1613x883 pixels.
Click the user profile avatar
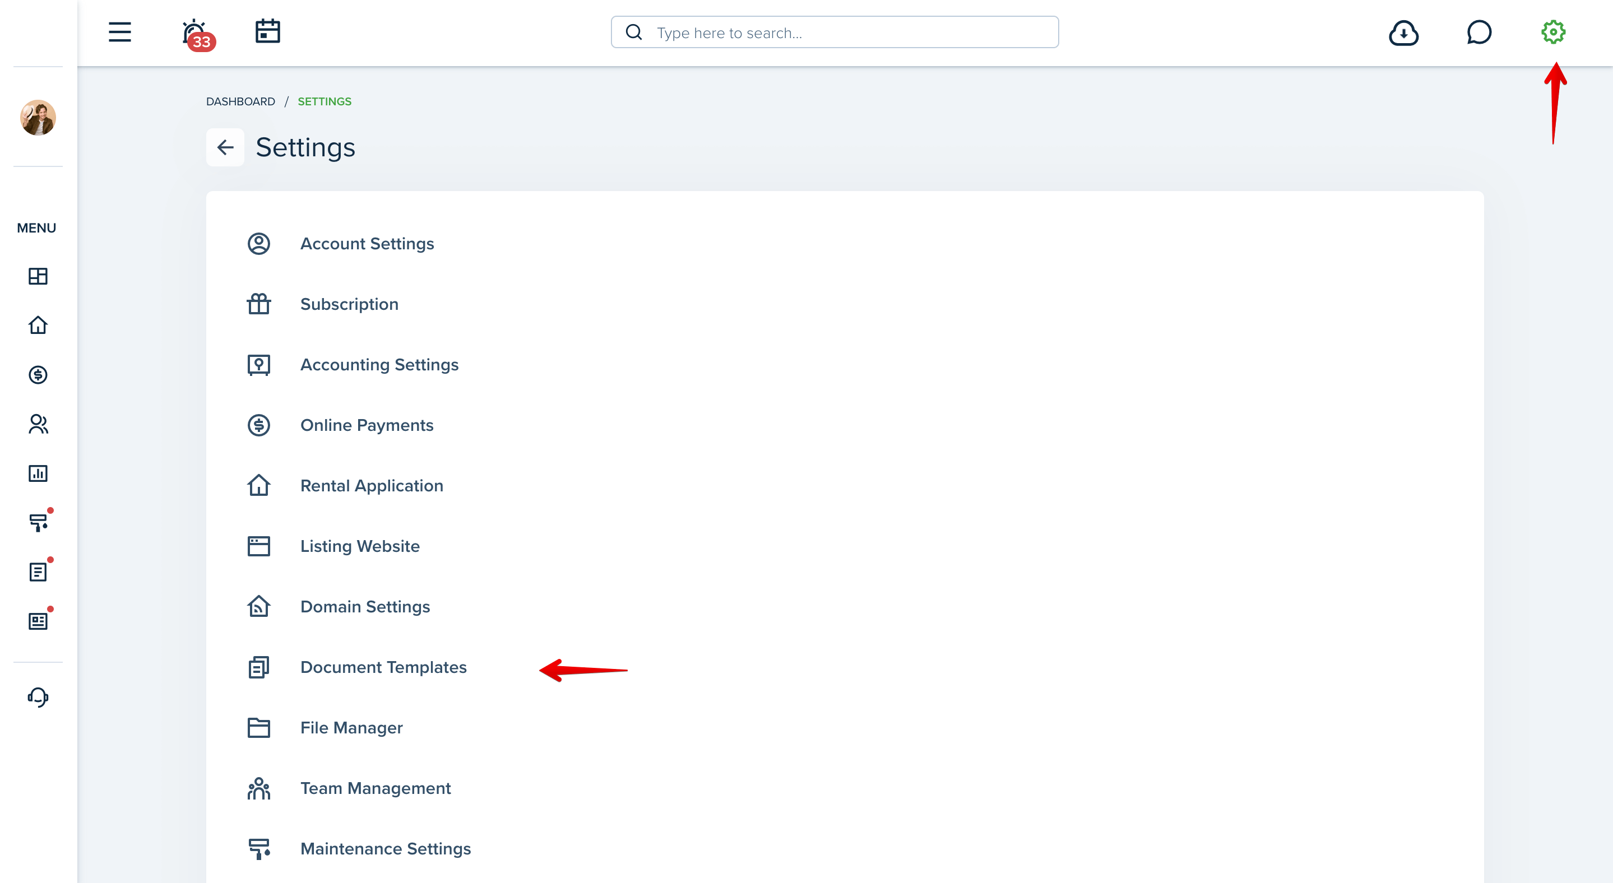(x=38, y=118)
